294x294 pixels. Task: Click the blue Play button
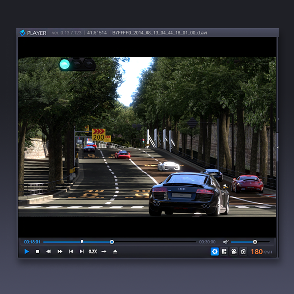27,252
